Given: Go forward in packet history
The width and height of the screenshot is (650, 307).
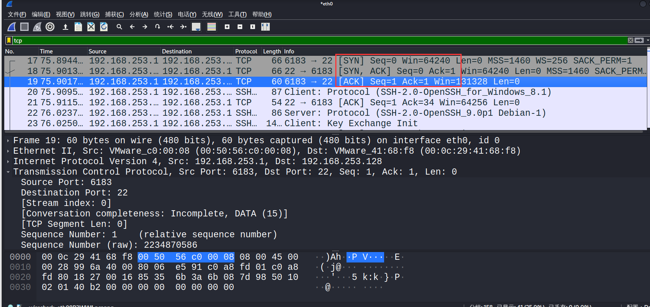Looking at the screenshot, I should (x=145, y=27).
